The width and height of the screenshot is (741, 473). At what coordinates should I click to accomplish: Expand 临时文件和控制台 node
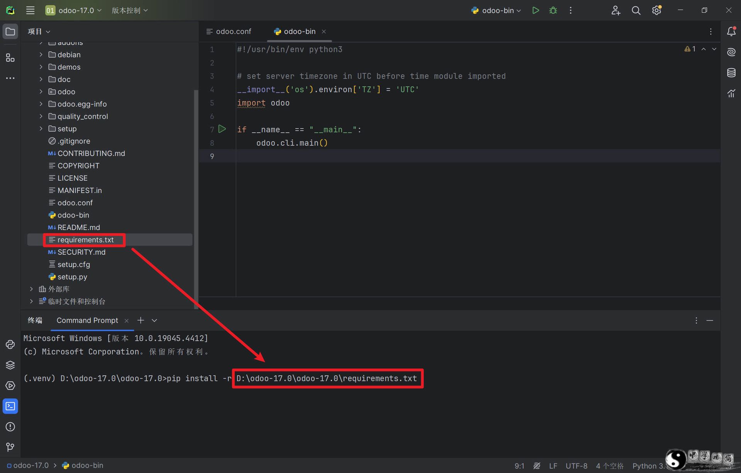click(x=32, y=301)
